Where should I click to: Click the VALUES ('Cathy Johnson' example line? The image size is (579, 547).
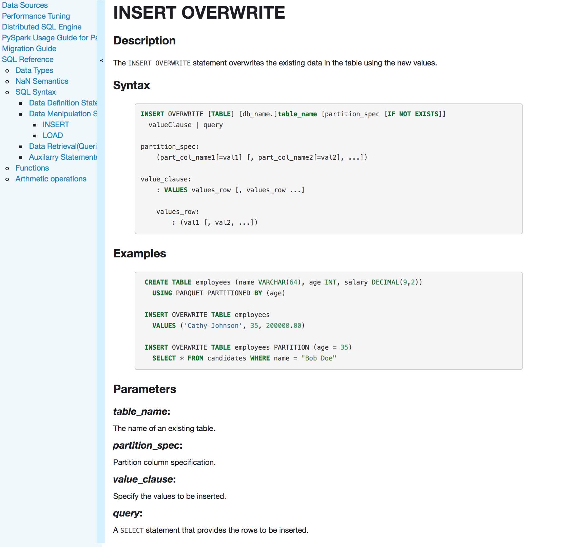click(229, 326)
